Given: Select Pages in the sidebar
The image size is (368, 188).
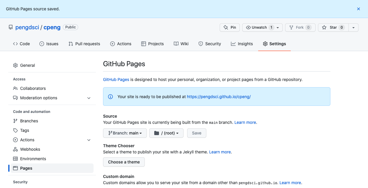Looking at the screenshot, I should pyautogui.click(x=52, y=168).
